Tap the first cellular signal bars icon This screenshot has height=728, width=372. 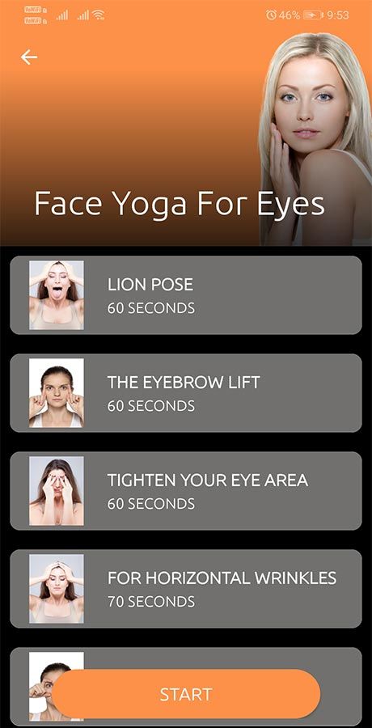(x=62, y=16)
